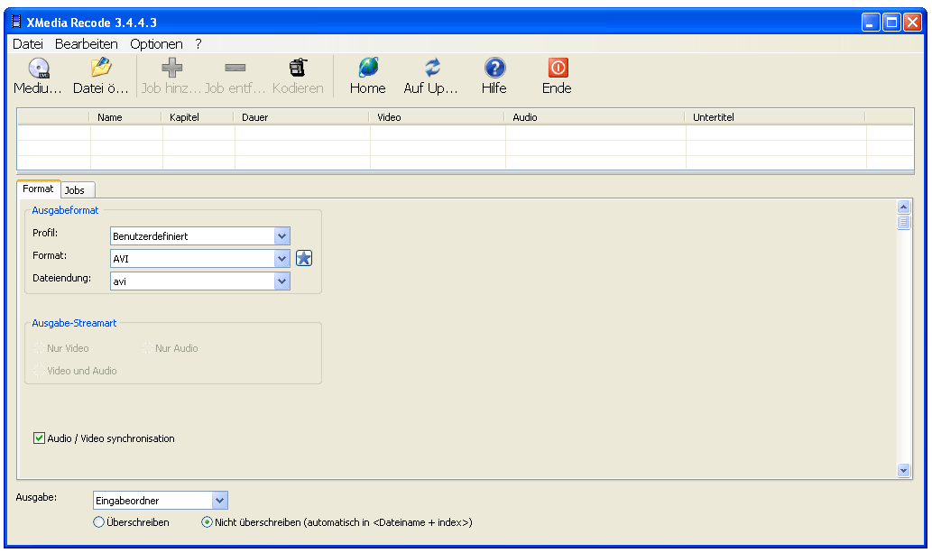Viewport: 932px width, 553px height.
Task: Switch to the Jobs tab
Action: coord(78,190)
